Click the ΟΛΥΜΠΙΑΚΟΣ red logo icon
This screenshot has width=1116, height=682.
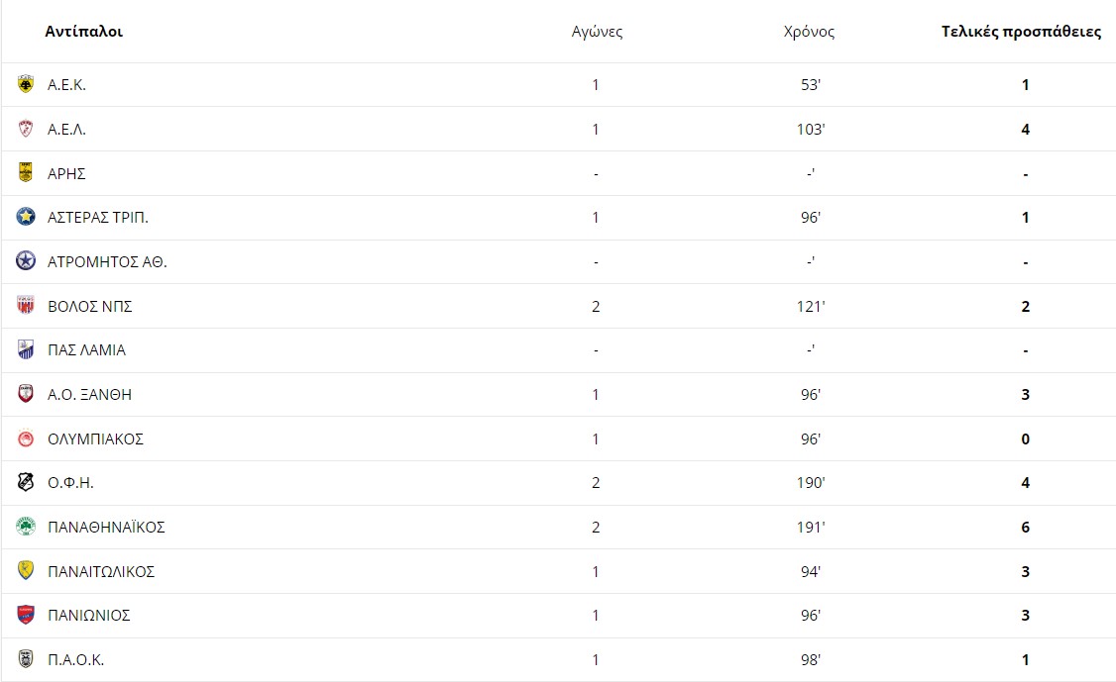pos(26,438)
